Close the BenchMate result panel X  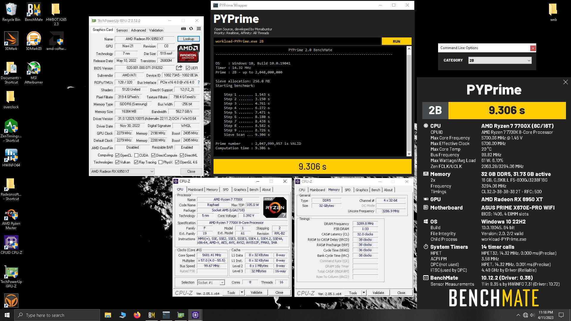click(565, 82)
